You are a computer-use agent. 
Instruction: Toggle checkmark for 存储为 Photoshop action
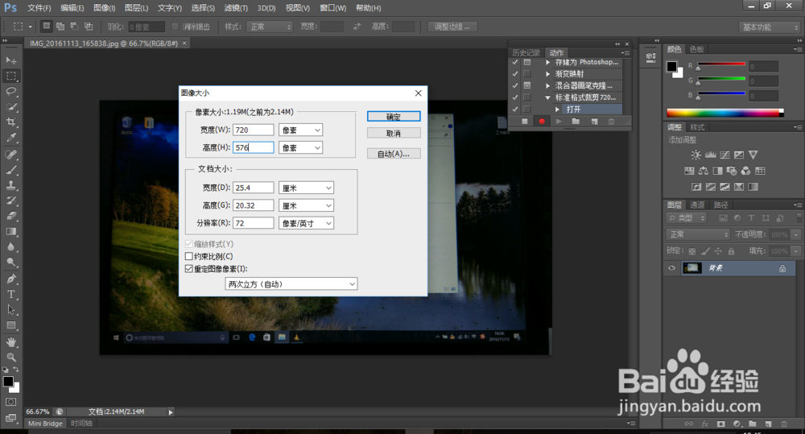click(x=515, y=62)
